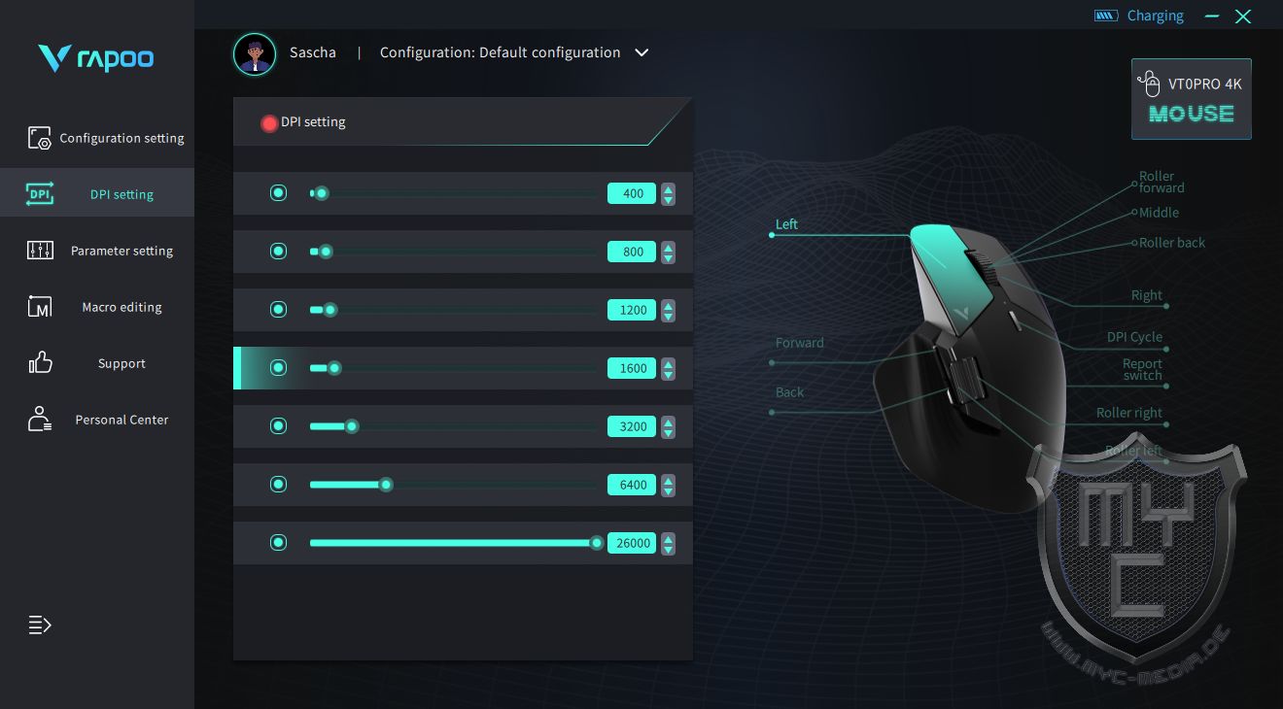The height and width of the screenshot is (709, 1283).
Task: Click the Sascha username text
Action: [313, 52]
